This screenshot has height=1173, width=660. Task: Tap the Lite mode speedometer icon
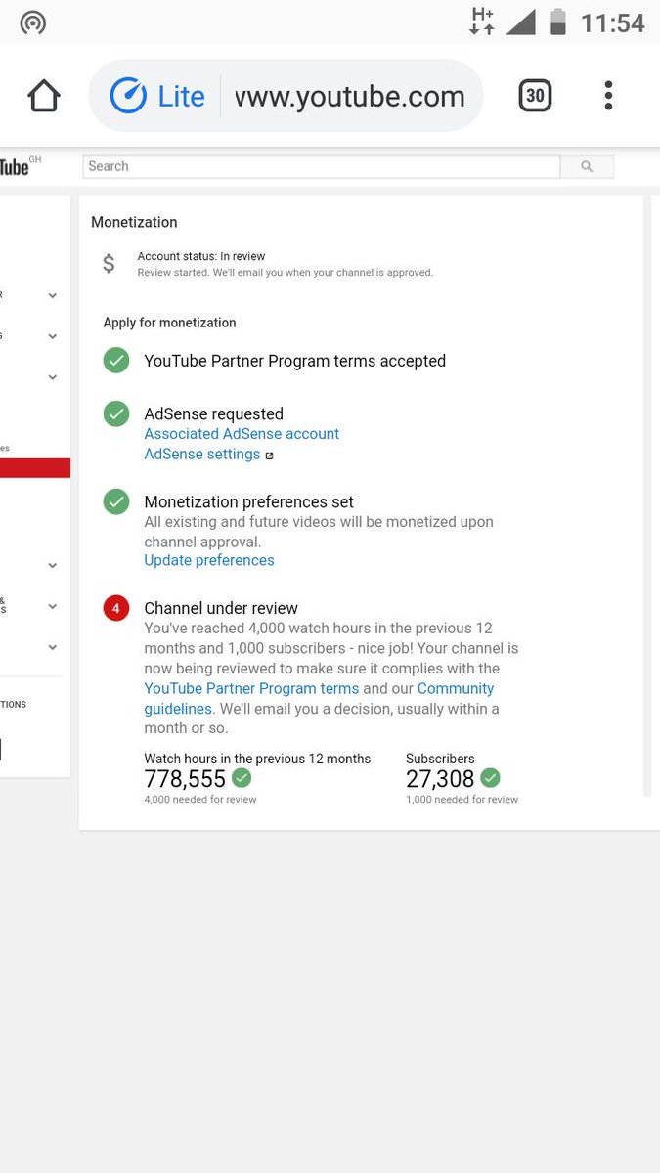(x=128, y=96)
